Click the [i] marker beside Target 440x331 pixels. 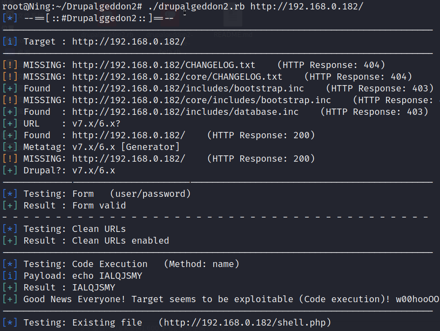tap(10, 41)
